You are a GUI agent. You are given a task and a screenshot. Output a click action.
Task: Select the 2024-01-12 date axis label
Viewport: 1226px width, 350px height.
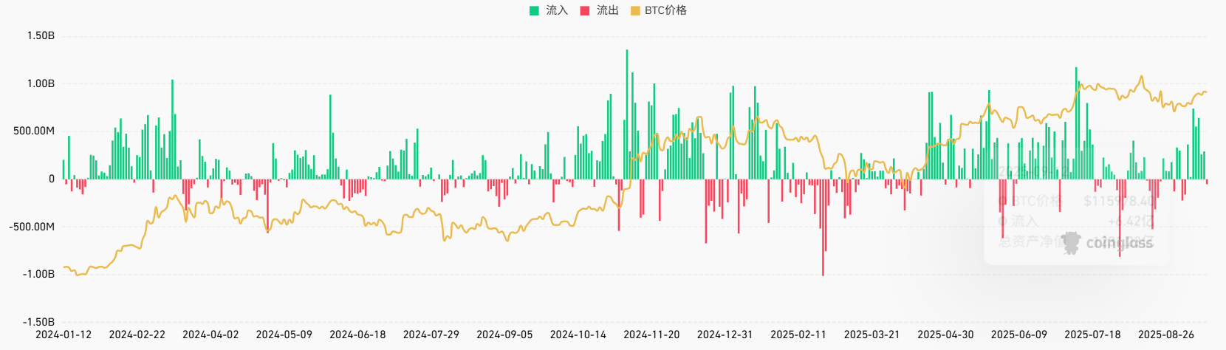(x=64, y=334)
